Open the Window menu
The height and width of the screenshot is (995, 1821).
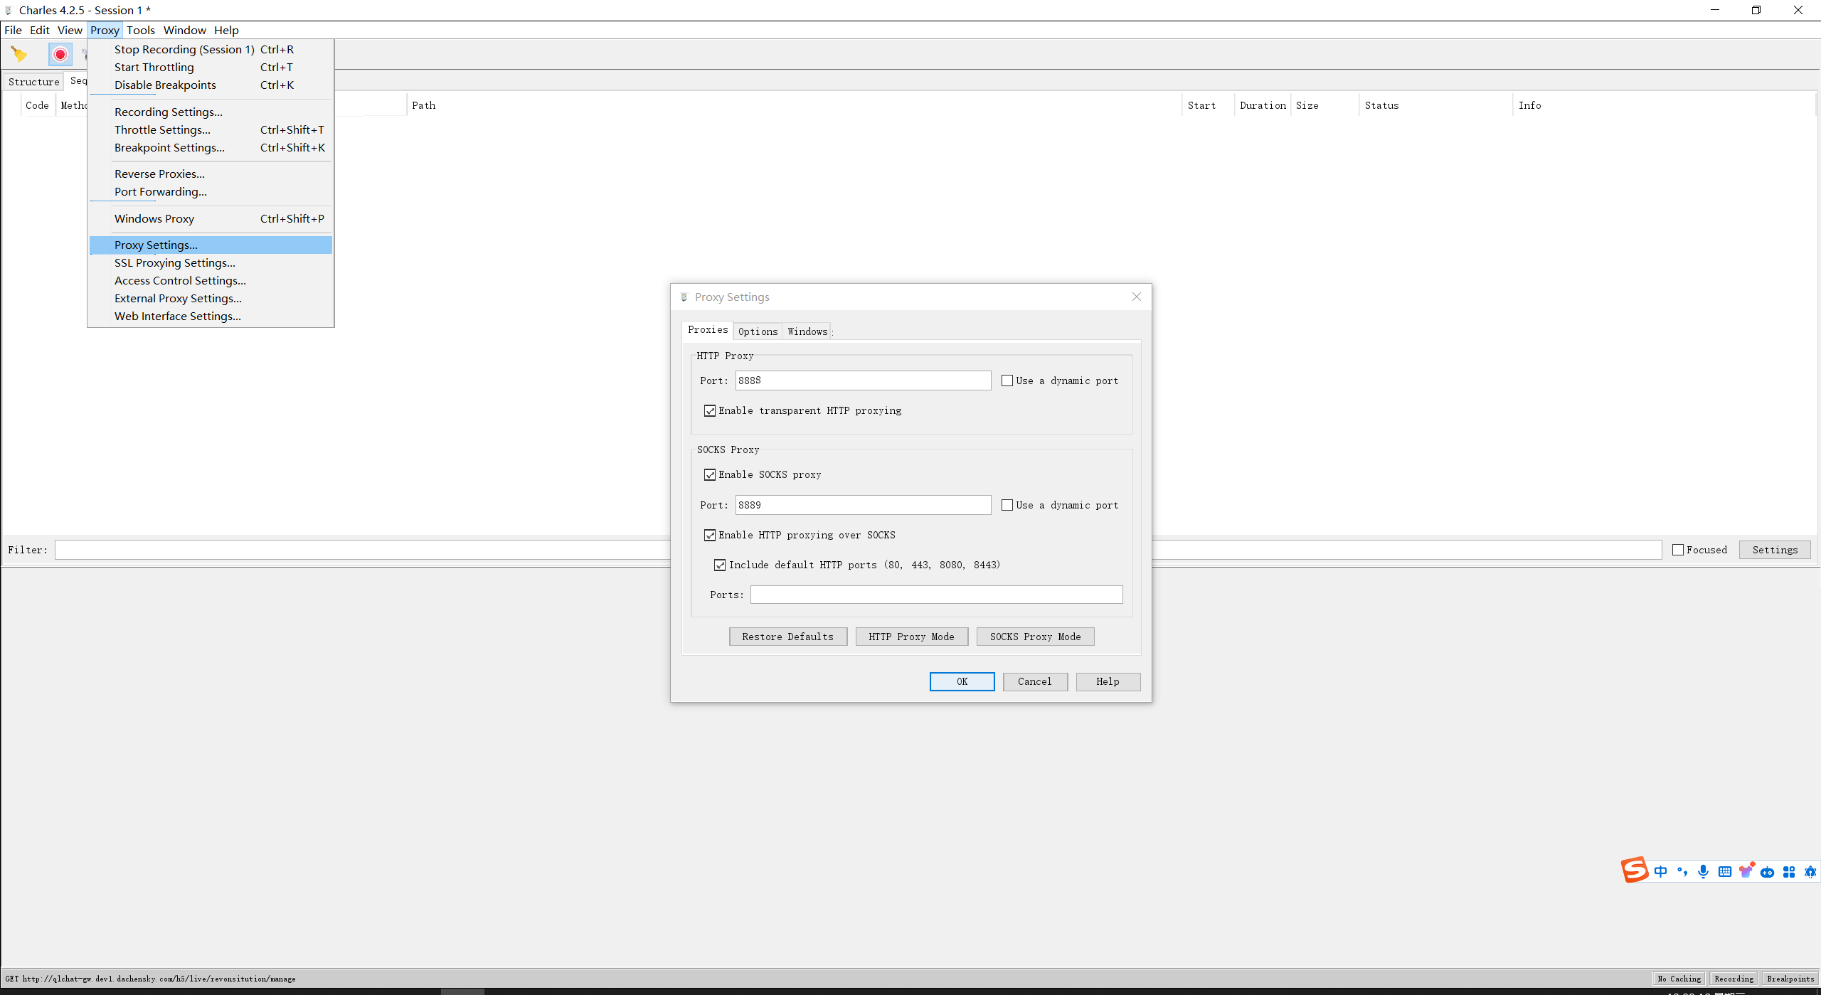185,30
